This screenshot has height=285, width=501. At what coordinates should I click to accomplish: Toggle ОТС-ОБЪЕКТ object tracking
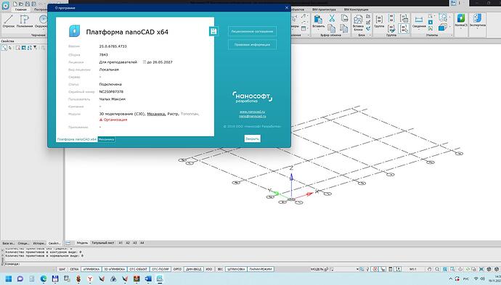(139, 269)
